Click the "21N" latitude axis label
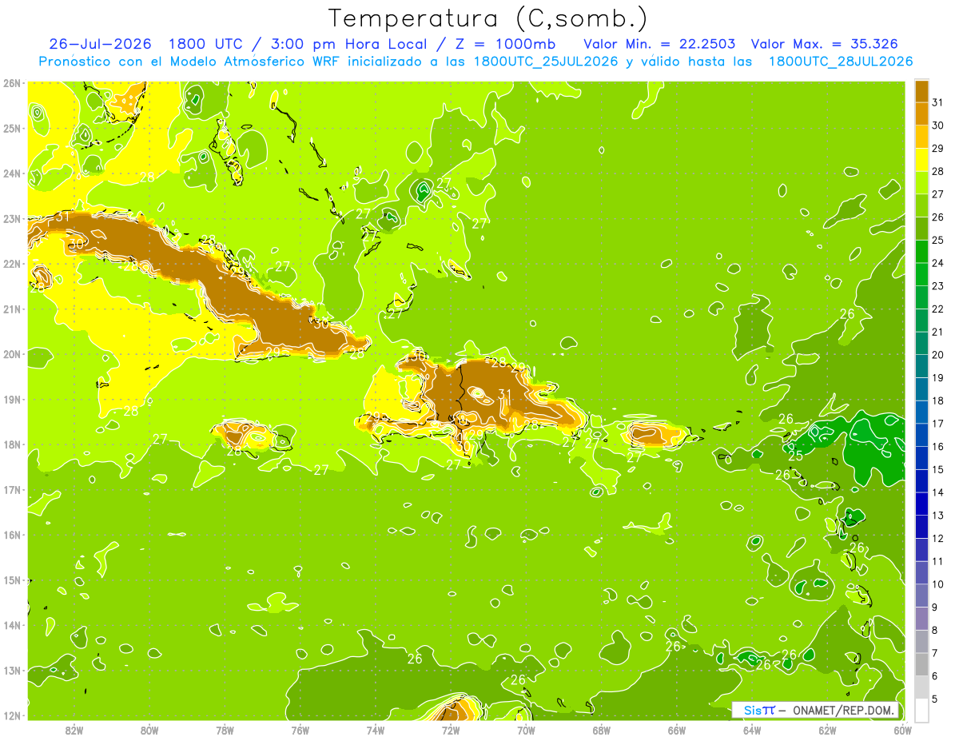959x741 pixels. [12, 309]
